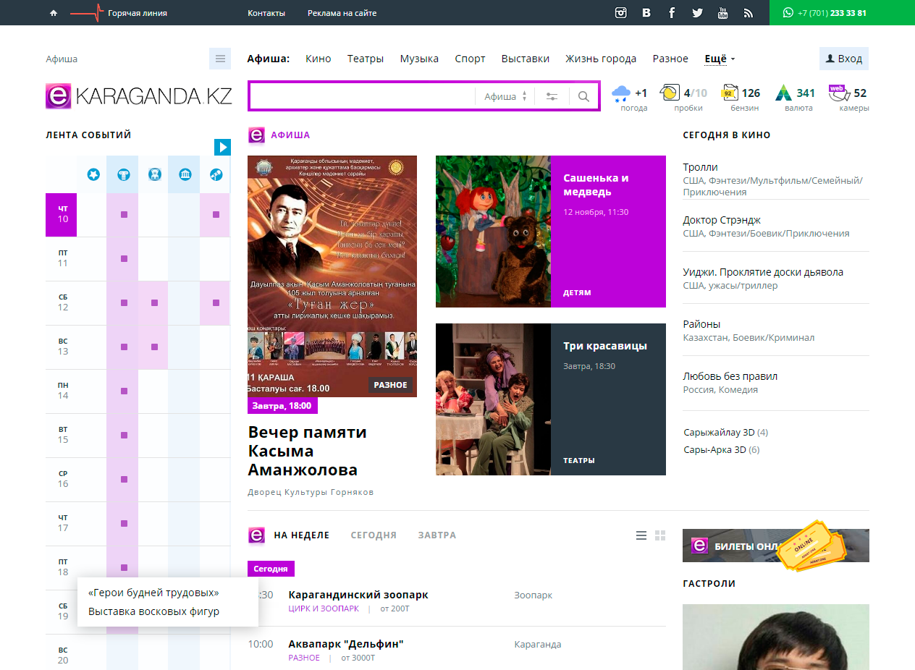Open the YouTube channel icon

(722, 13)
